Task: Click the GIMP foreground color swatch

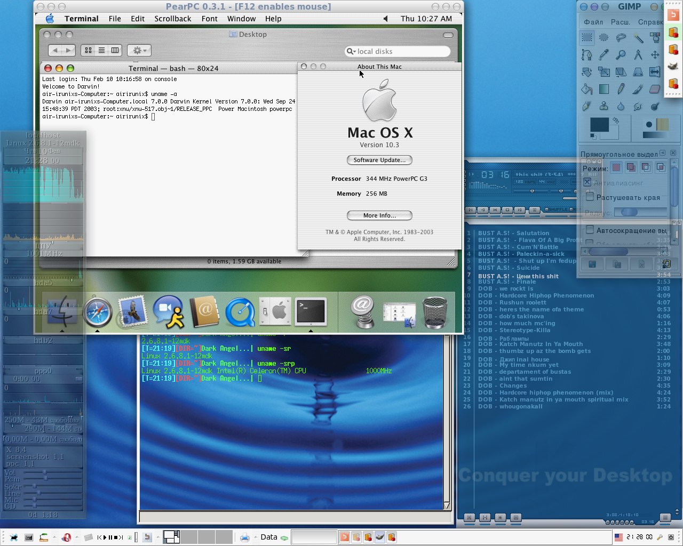Action: (599, 125)
